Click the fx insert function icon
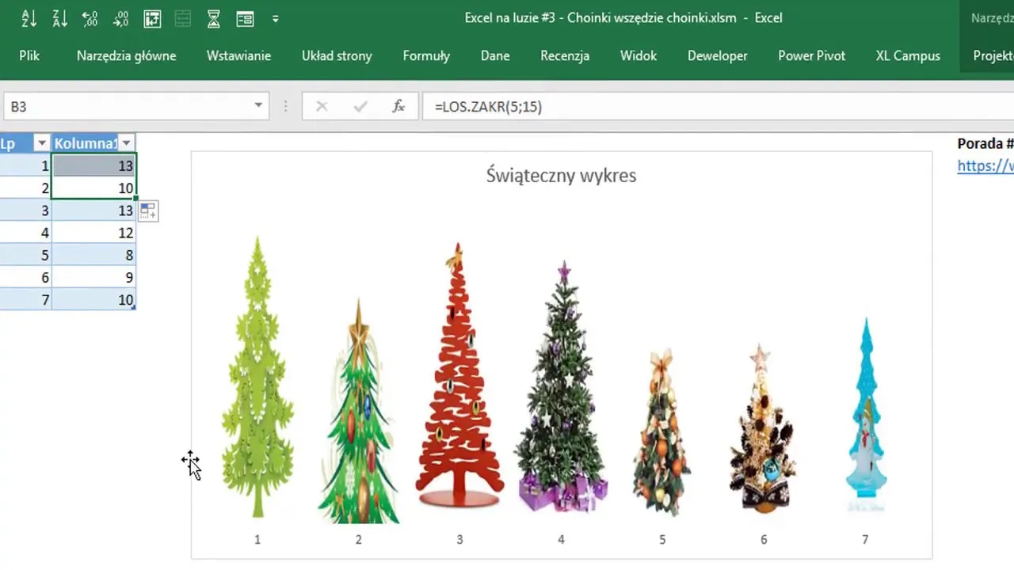 (x=398, y=106)
